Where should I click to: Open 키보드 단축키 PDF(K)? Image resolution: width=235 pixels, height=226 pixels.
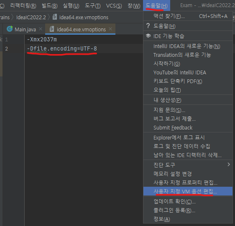click(188, 81)
